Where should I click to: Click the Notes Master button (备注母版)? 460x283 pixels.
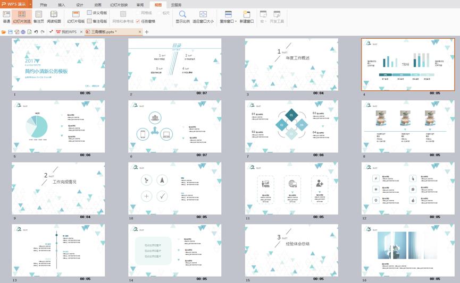tap(97, 22)
